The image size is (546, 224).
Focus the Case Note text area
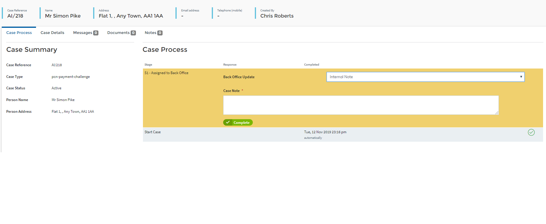click(361, 105)
